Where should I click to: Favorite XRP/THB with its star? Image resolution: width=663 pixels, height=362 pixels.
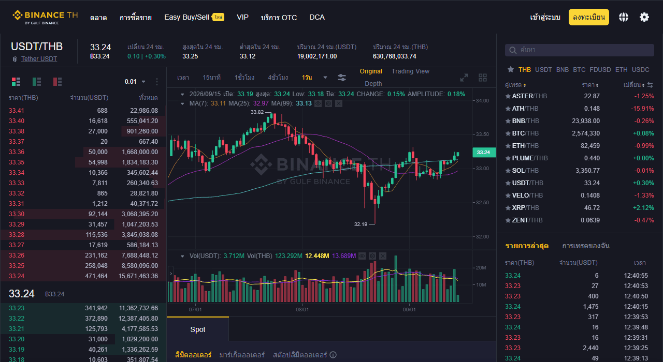point(508,208)
